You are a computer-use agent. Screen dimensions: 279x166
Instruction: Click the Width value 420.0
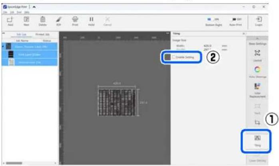pos(207,46)
